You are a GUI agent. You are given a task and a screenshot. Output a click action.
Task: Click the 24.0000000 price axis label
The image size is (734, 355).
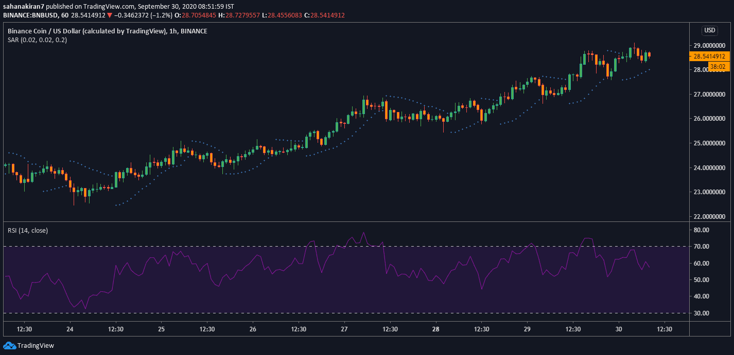[x=709, y=168]
